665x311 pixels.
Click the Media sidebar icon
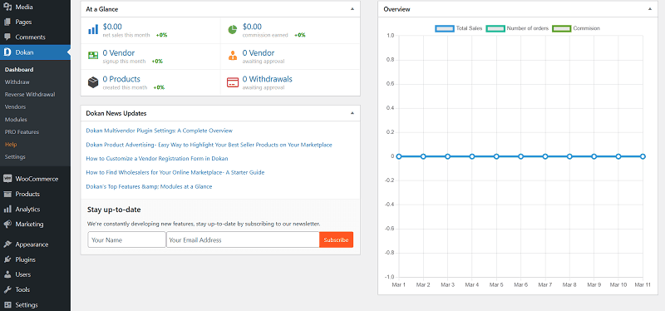[x=7, y=7]
